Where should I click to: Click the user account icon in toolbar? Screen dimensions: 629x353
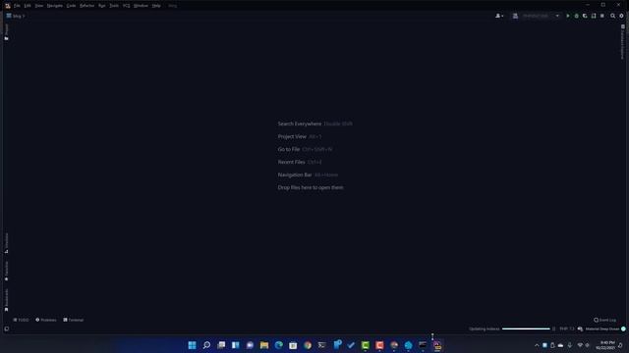(x=499, y=16)
